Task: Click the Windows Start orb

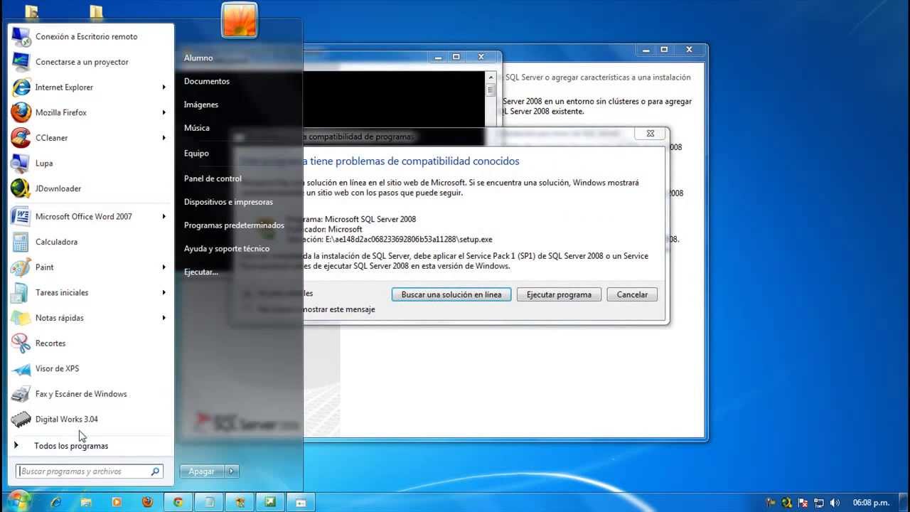Action: (x=19, y=501)
